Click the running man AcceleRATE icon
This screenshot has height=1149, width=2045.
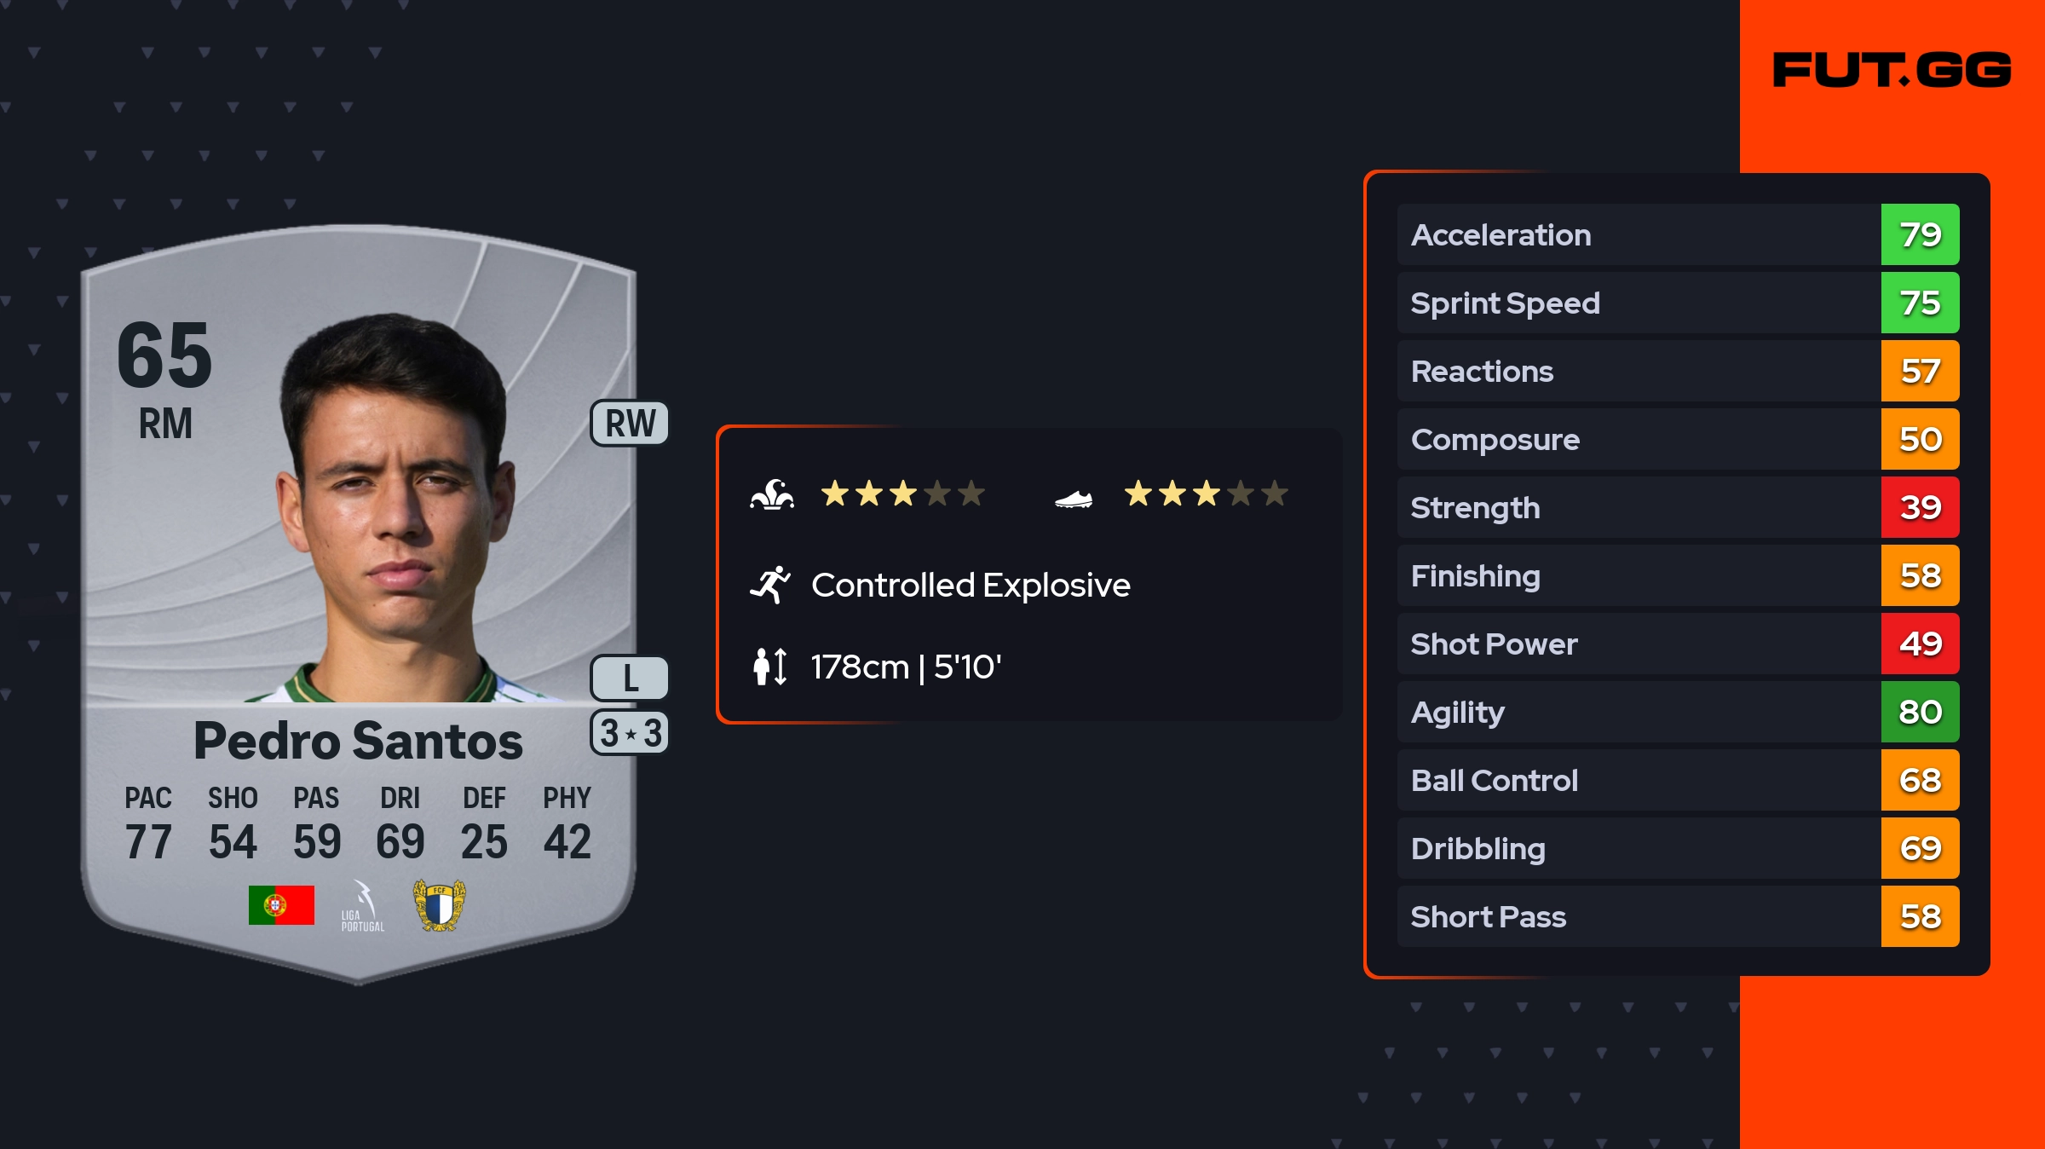[770, 585]
